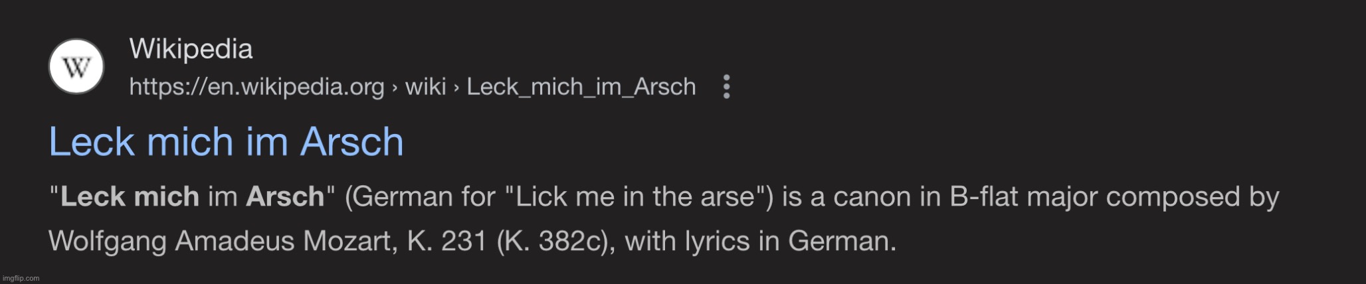Open the three-dot result options menu
Screen dimensions: 1366x284
click(726, 87)
